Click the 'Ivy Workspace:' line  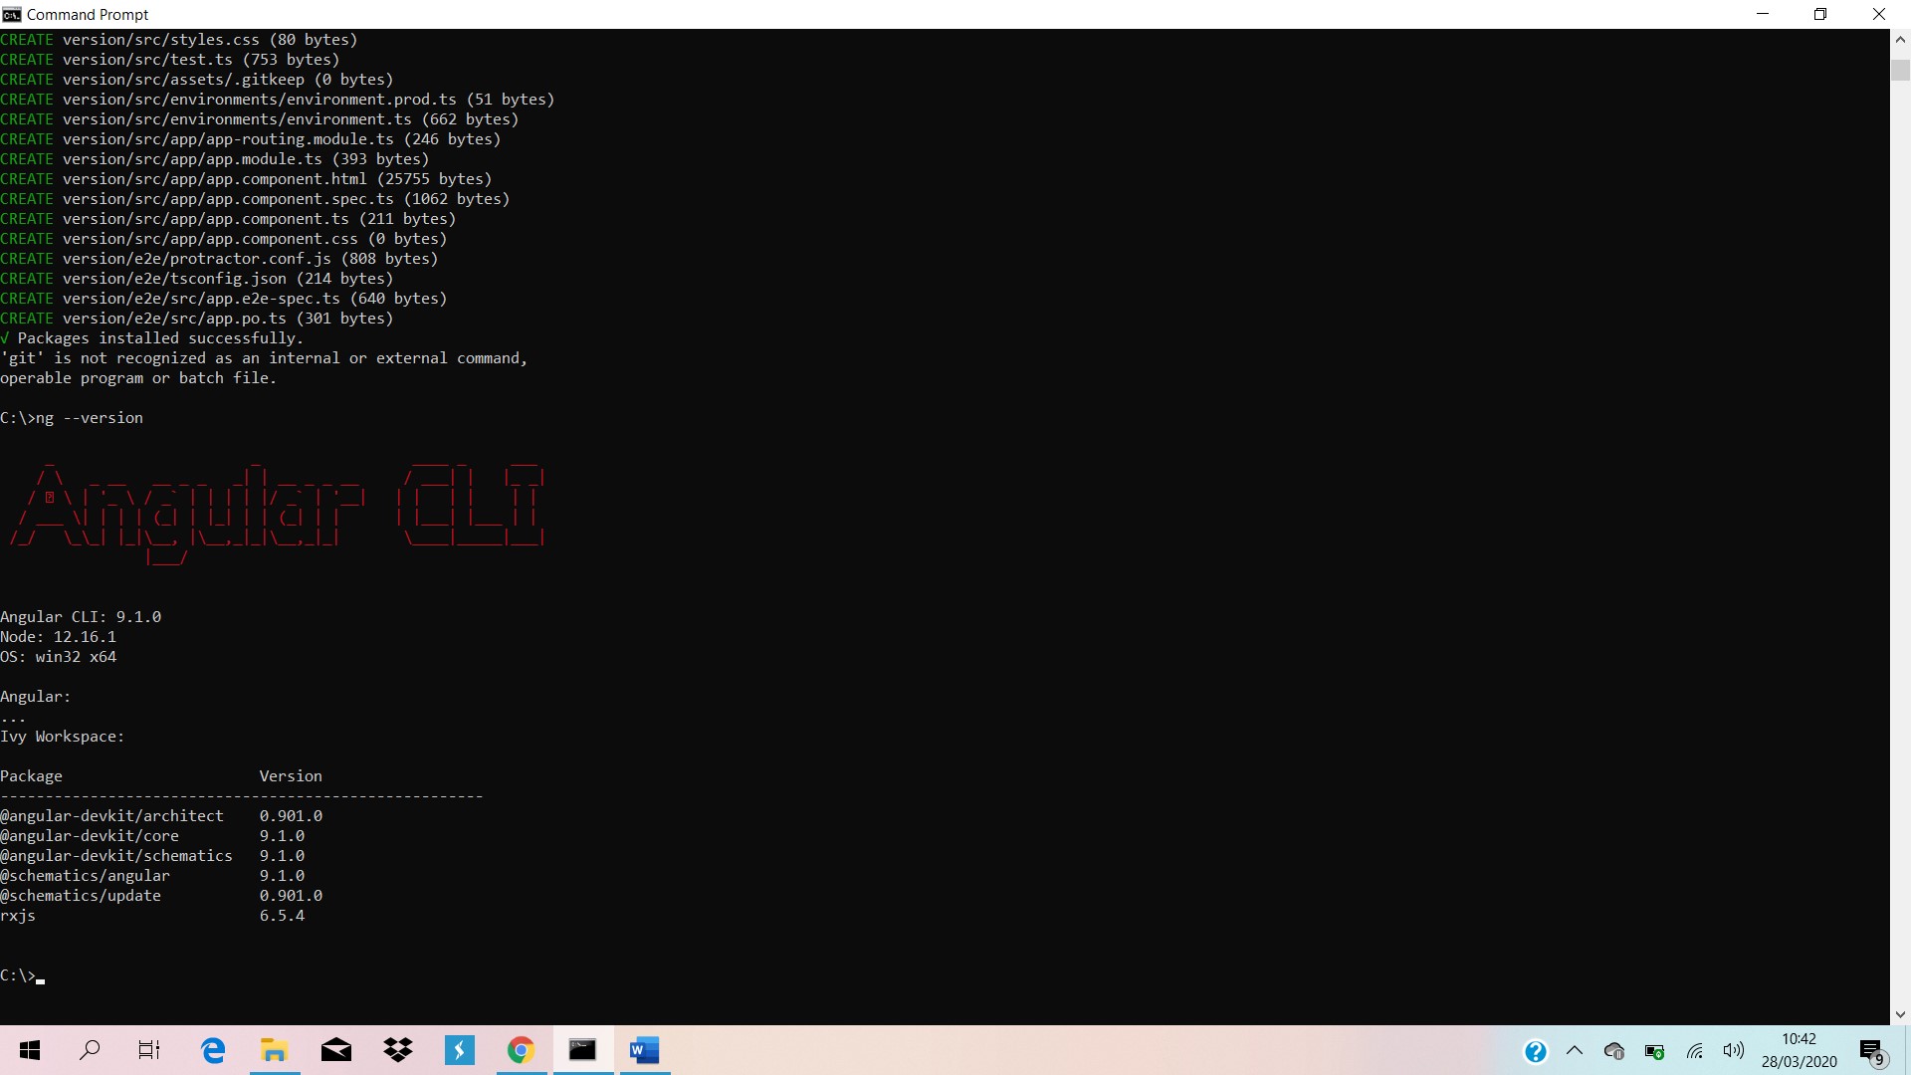(x=63, y=737)
